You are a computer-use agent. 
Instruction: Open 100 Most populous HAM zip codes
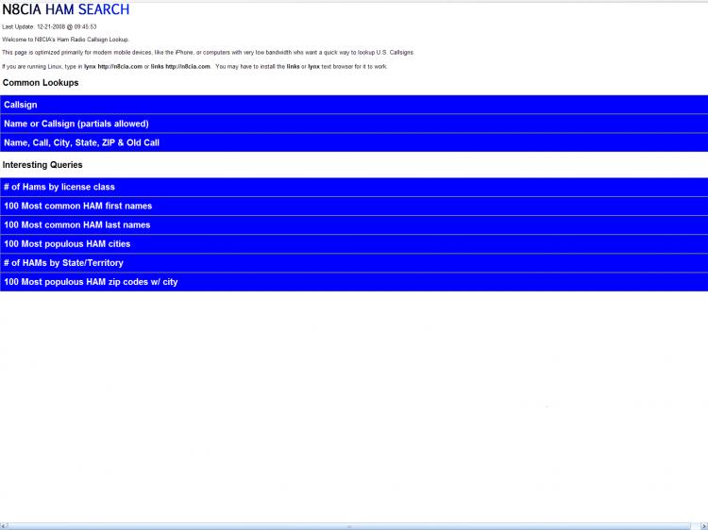tap(91, 281)
